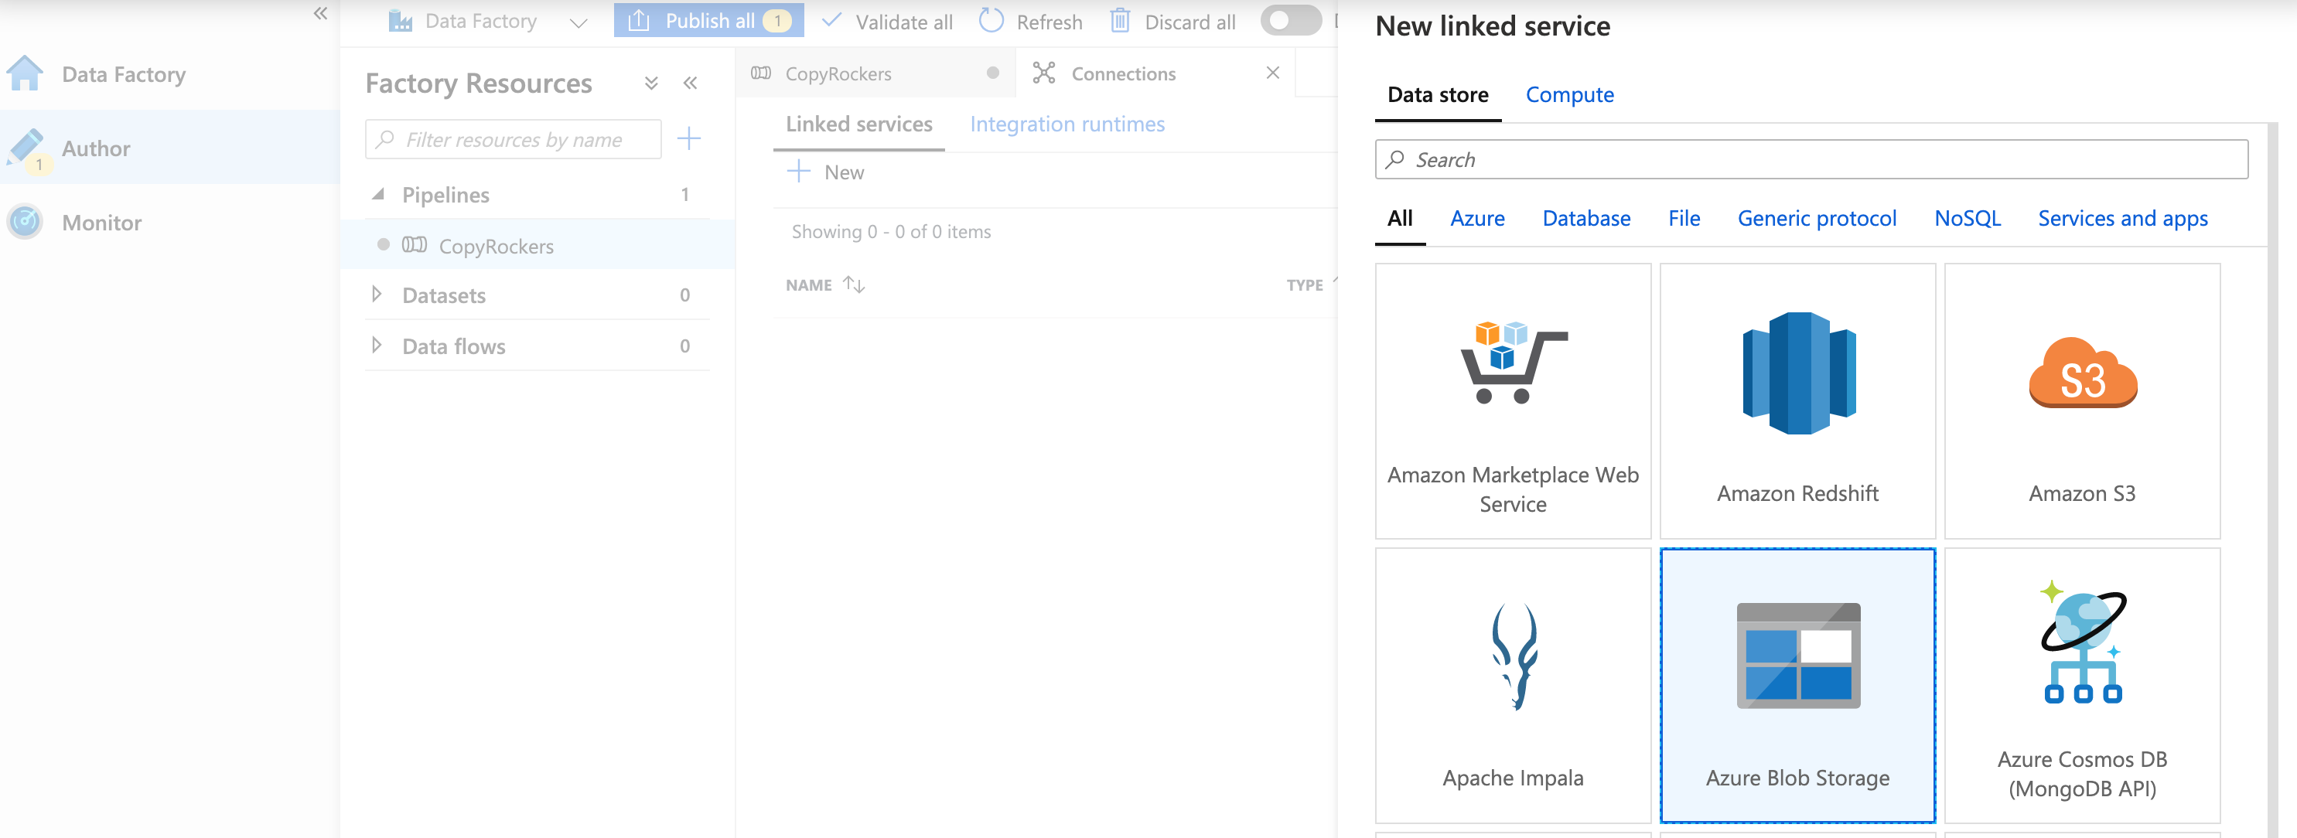
Task: Open the Linked services tab
Action: 858,124
